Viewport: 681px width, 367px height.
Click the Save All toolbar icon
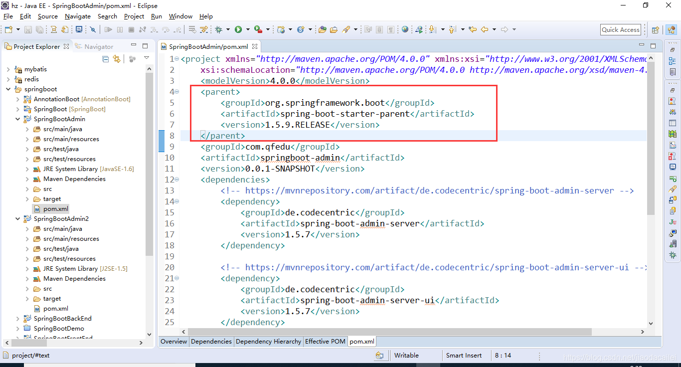click(x=39, y=29)
